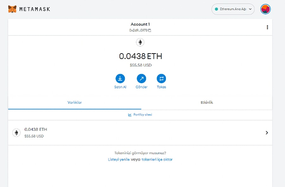285x187 pixels.
Task: Select the Account 1 name
Action: [140, 24]
